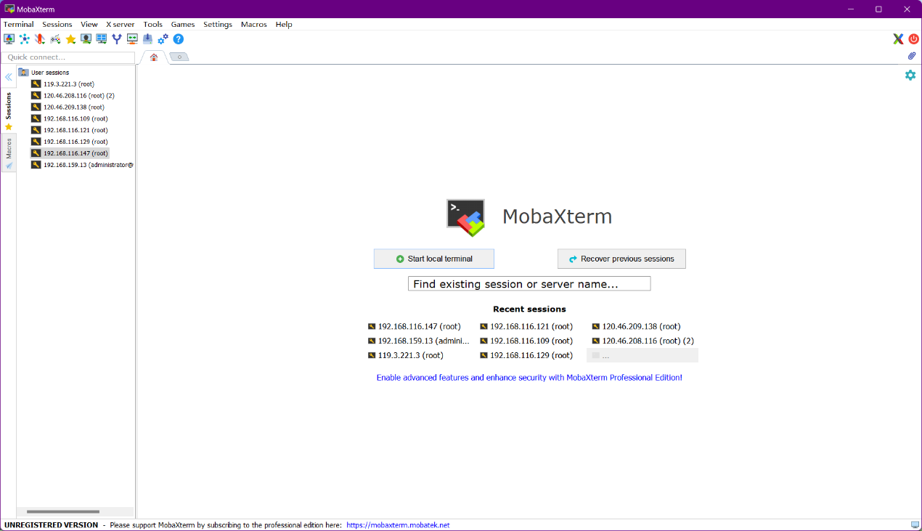Click the new tab button
Image resolution: width=922 pixels, height=531 pixels.
[179, 57]
